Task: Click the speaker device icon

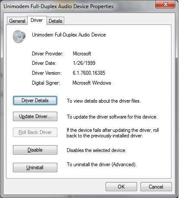Action: [19, 37]
